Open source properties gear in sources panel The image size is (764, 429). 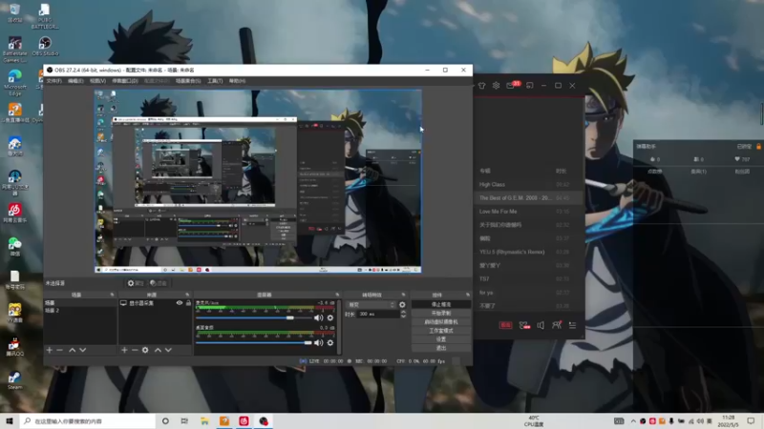(x=145, y=350)
